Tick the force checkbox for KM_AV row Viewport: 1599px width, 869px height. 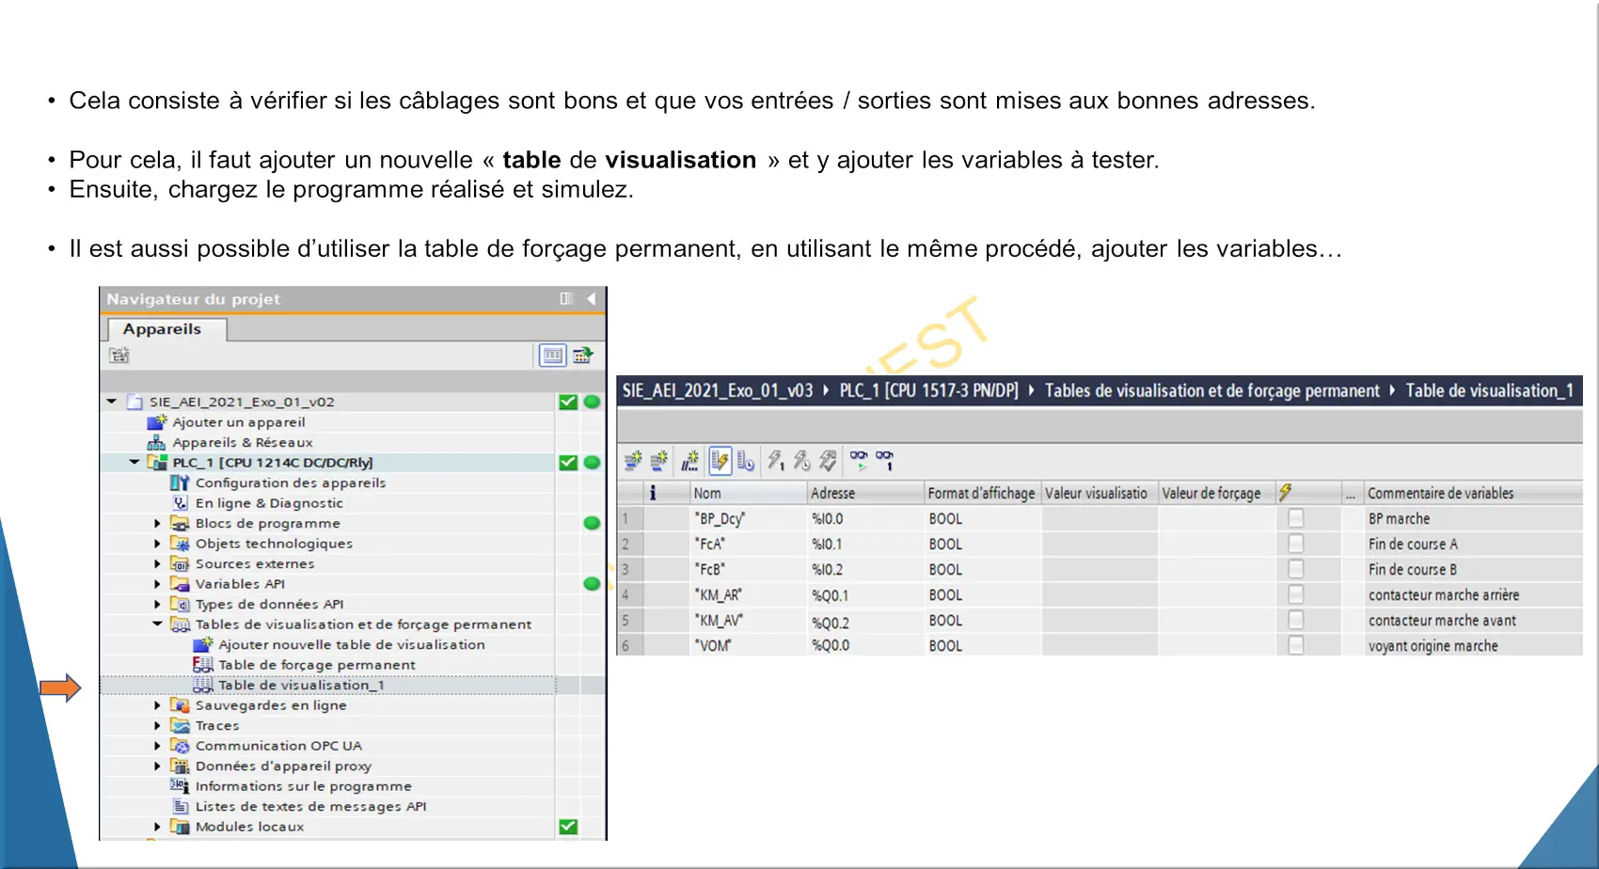pos(1296,620)
